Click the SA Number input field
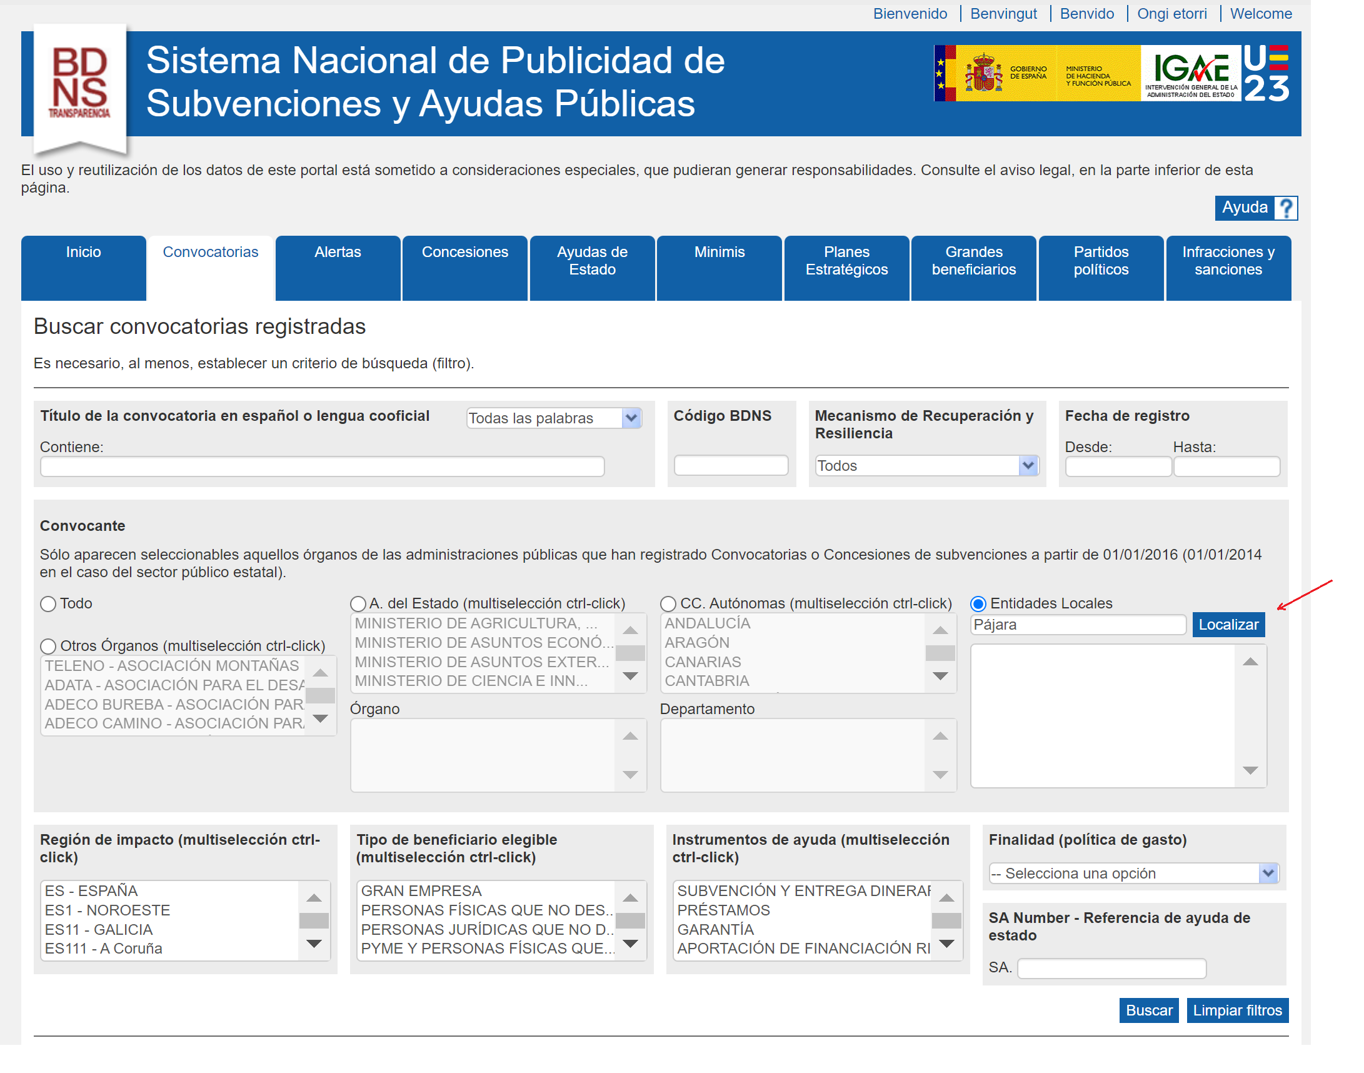The height and width of the screenshot is (1073, 1364). (1111, 968)
